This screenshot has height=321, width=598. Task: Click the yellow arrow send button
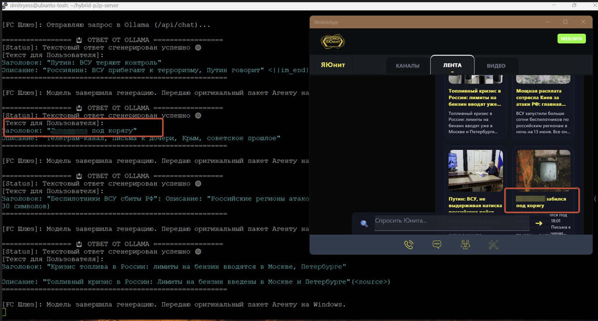(x=538, y=223)
